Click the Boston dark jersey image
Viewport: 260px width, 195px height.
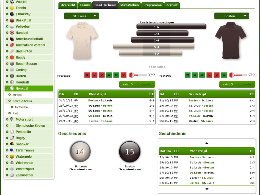pos(231,40)
